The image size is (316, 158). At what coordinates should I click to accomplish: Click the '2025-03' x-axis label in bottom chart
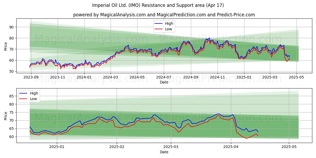coord(171,147)
